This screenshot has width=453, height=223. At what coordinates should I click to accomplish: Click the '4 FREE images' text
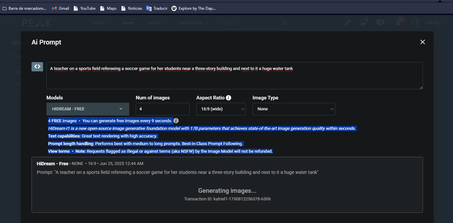63,121
